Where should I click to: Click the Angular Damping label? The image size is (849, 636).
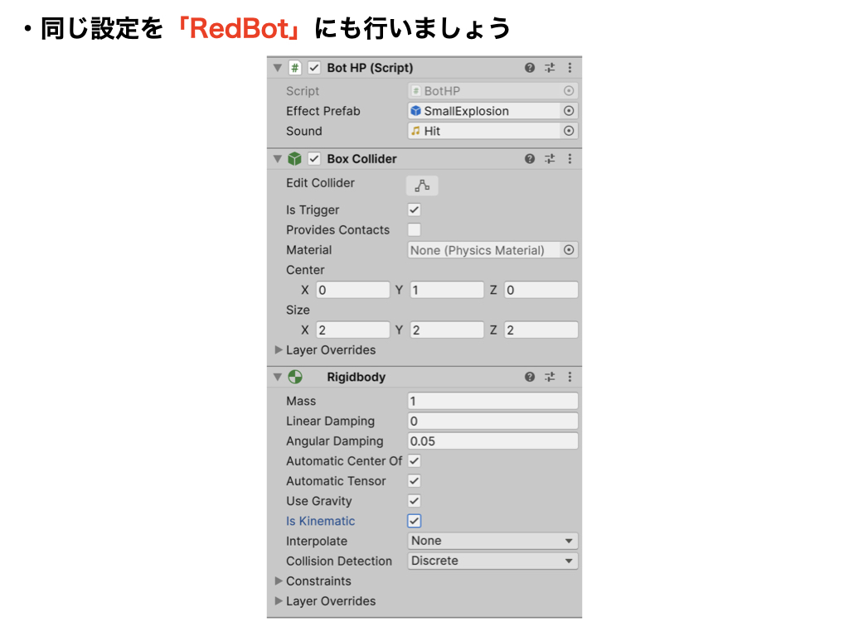[335, 441]
